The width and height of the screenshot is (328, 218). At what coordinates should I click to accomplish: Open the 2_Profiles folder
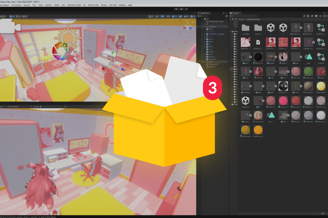pos(245,29)
